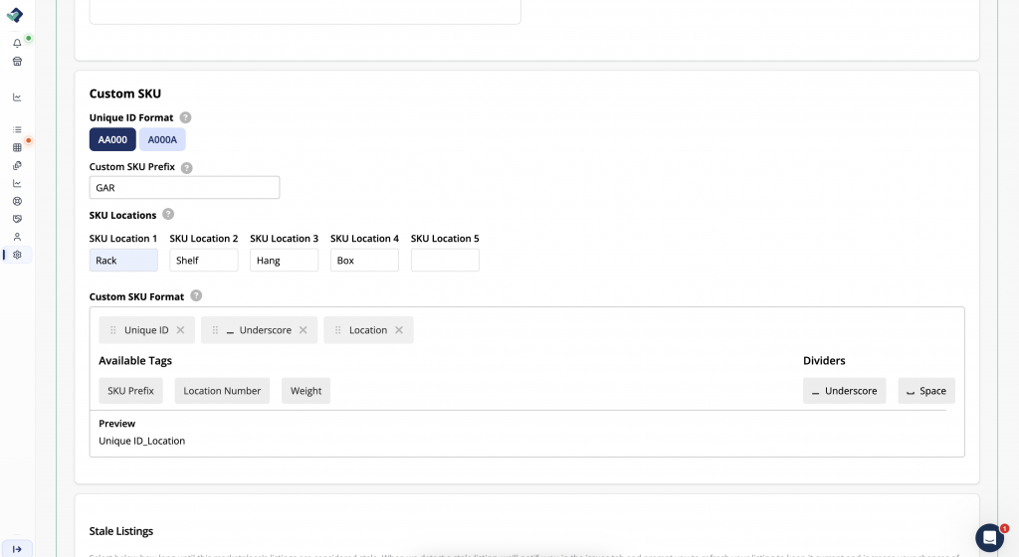Click the grid table sidebar icon
Screen dimensions: 1019x557
coord(17,147)
